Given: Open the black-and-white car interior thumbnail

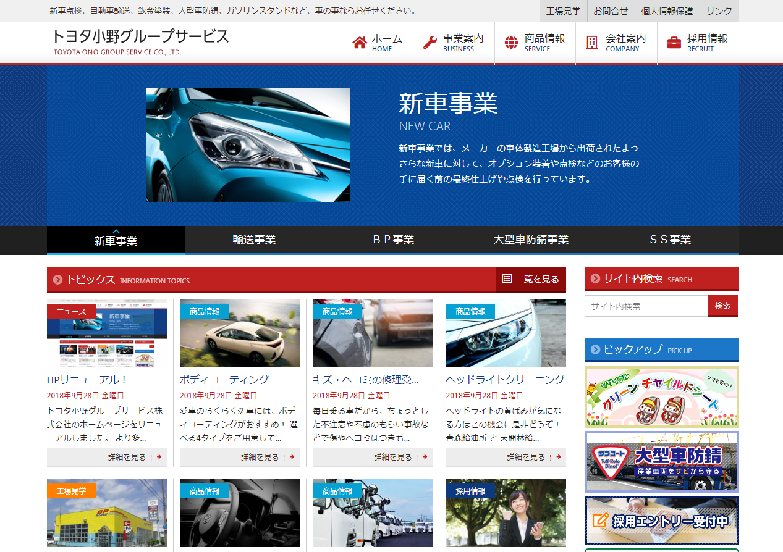Looking at the screenshot, I should [240, 513].
